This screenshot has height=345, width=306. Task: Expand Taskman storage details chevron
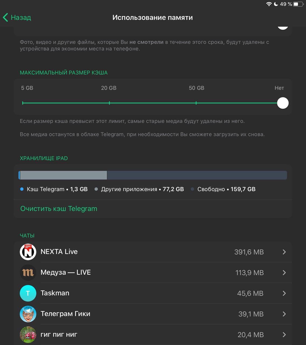tap(284, 293)
